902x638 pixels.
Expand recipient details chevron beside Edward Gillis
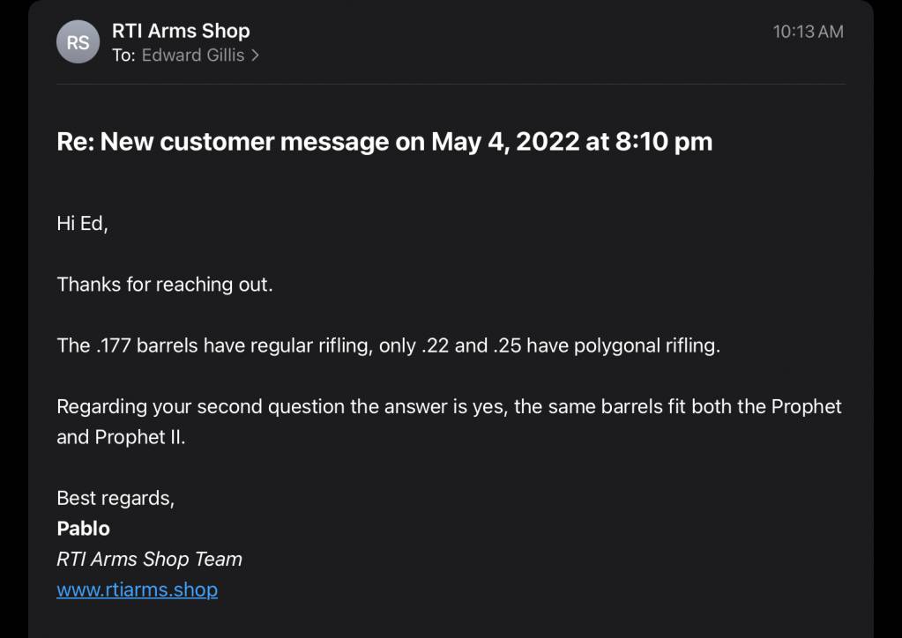[255, 56]
